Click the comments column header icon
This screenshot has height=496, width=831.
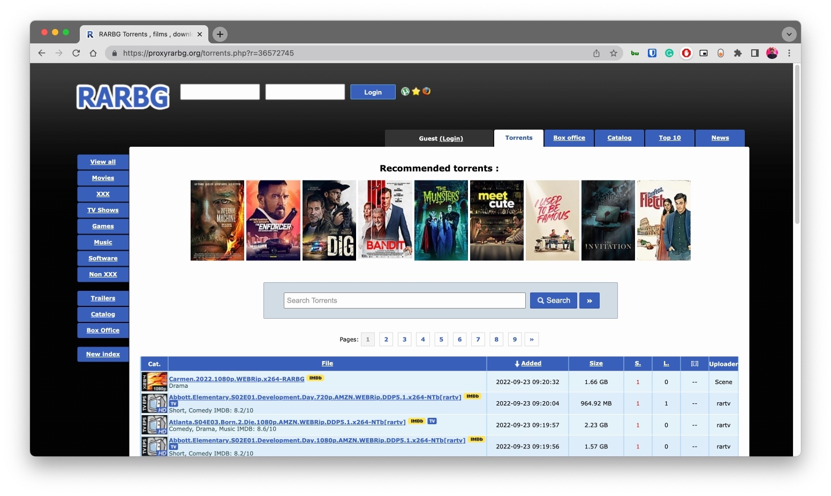point(694,364)
